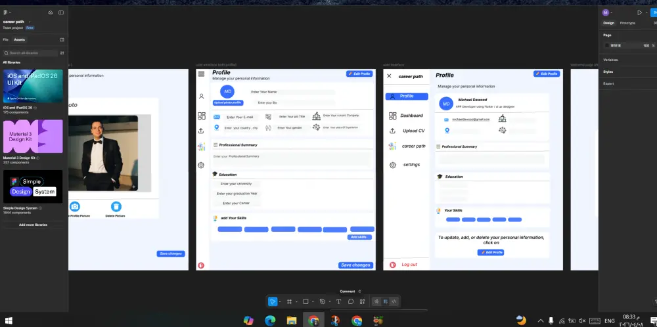
Task: Click the page background color swatch
Action: (x=606, y=45)
